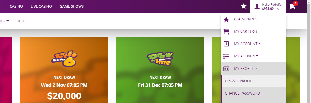Select Change Password option
The height and width of the screenshot is (103, 311).
click(254, 93)
